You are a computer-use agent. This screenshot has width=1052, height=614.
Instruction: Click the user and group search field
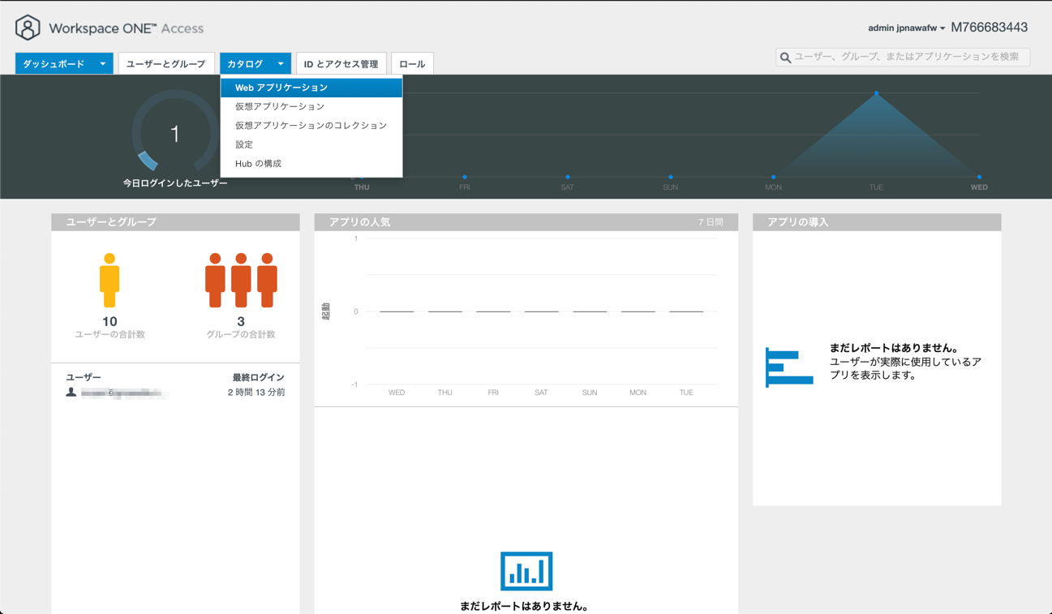(x=903, y=57)
